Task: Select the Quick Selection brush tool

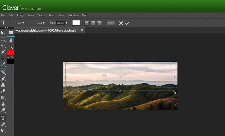Action: (3, 52)
